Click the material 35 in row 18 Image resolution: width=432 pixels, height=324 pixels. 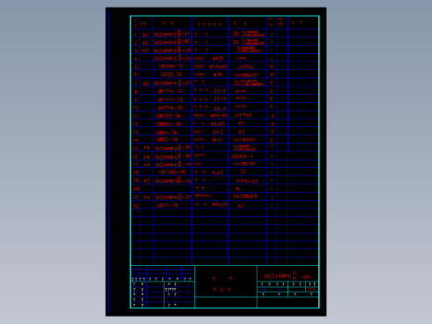[243, 172]
